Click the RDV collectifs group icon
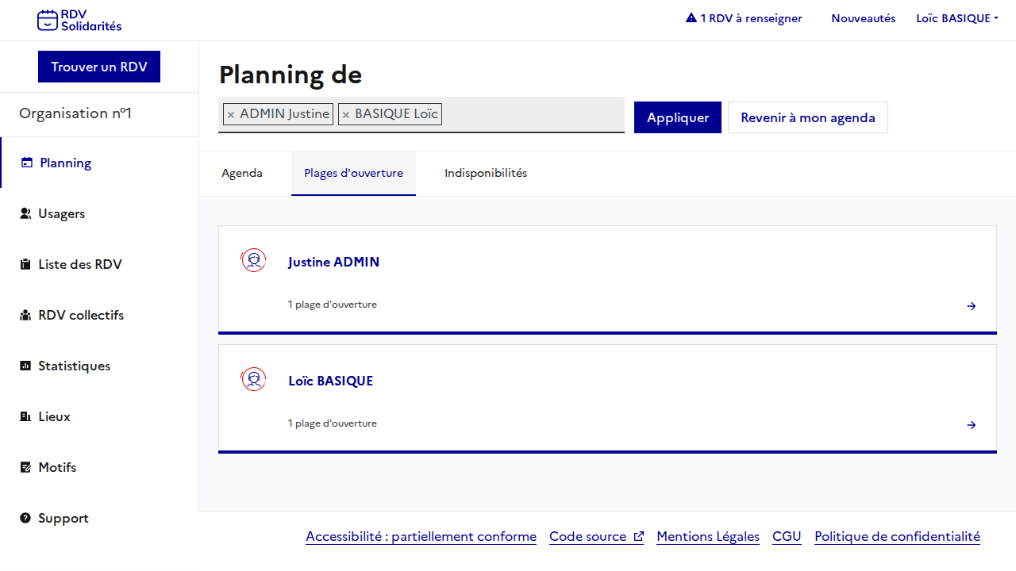This screenshot has height=571, width=1016. point(25,315)
